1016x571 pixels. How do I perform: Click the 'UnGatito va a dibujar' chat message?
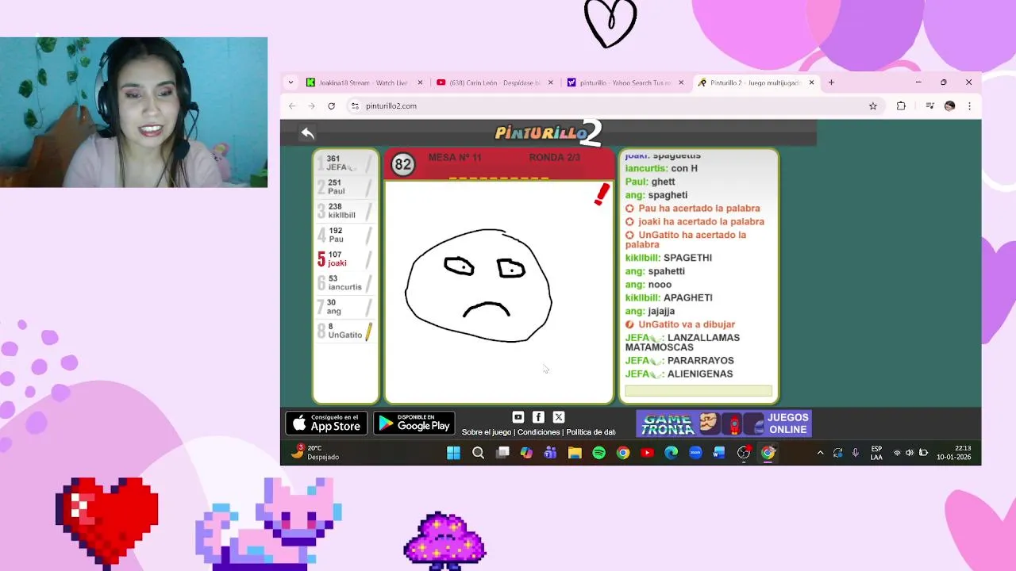(x=680, y=324)
